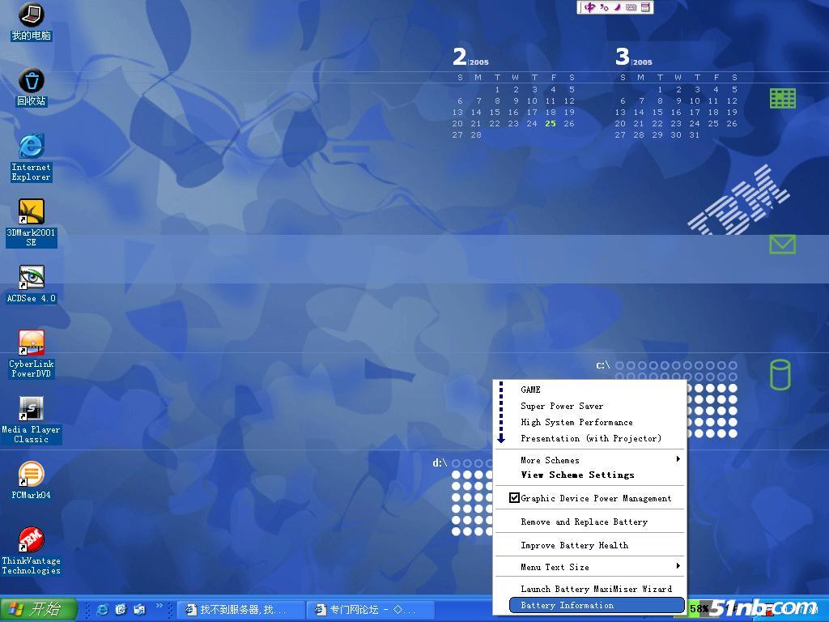
Task: Select the Internet Explorer desktop icon
Action: (x=31, y=147)
